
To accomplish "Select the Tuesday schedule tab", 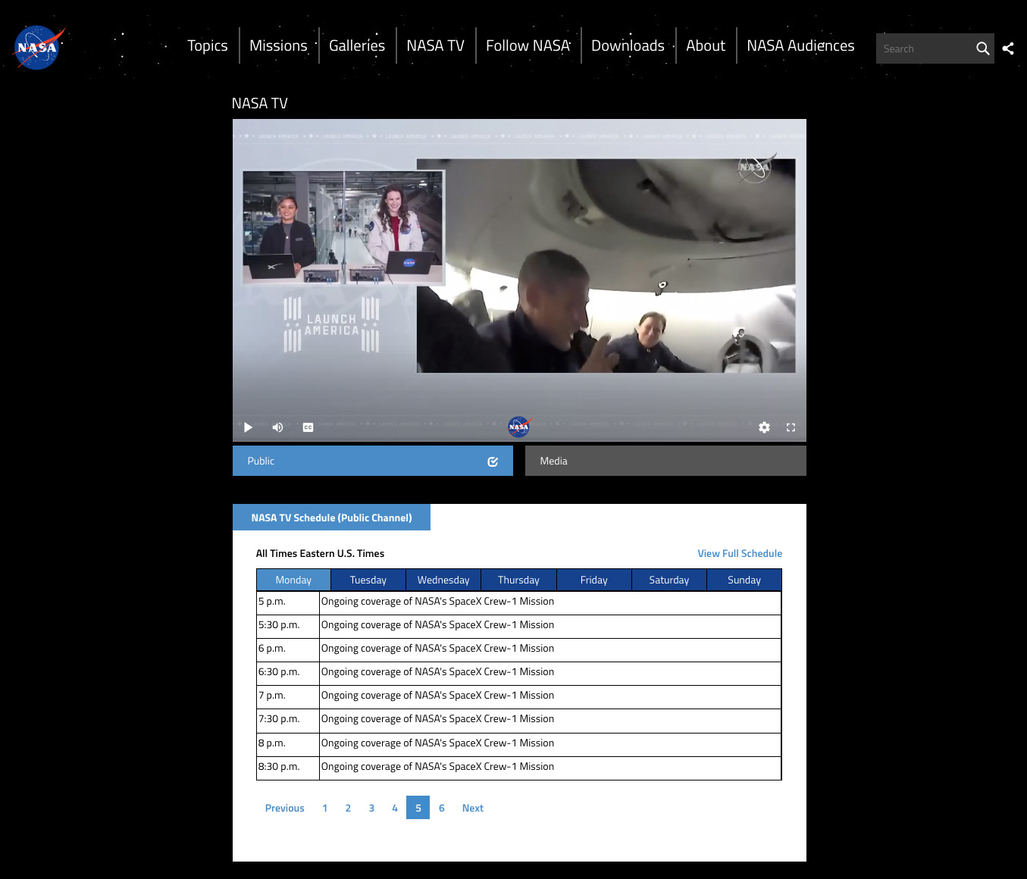I will pyautogui.click(x=368, y=580).
